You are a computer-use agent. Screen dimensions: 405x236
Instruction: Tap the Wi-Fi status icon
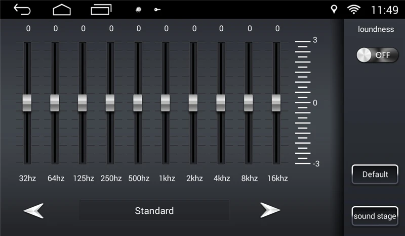pyautogui.click(x=353, y=10)
